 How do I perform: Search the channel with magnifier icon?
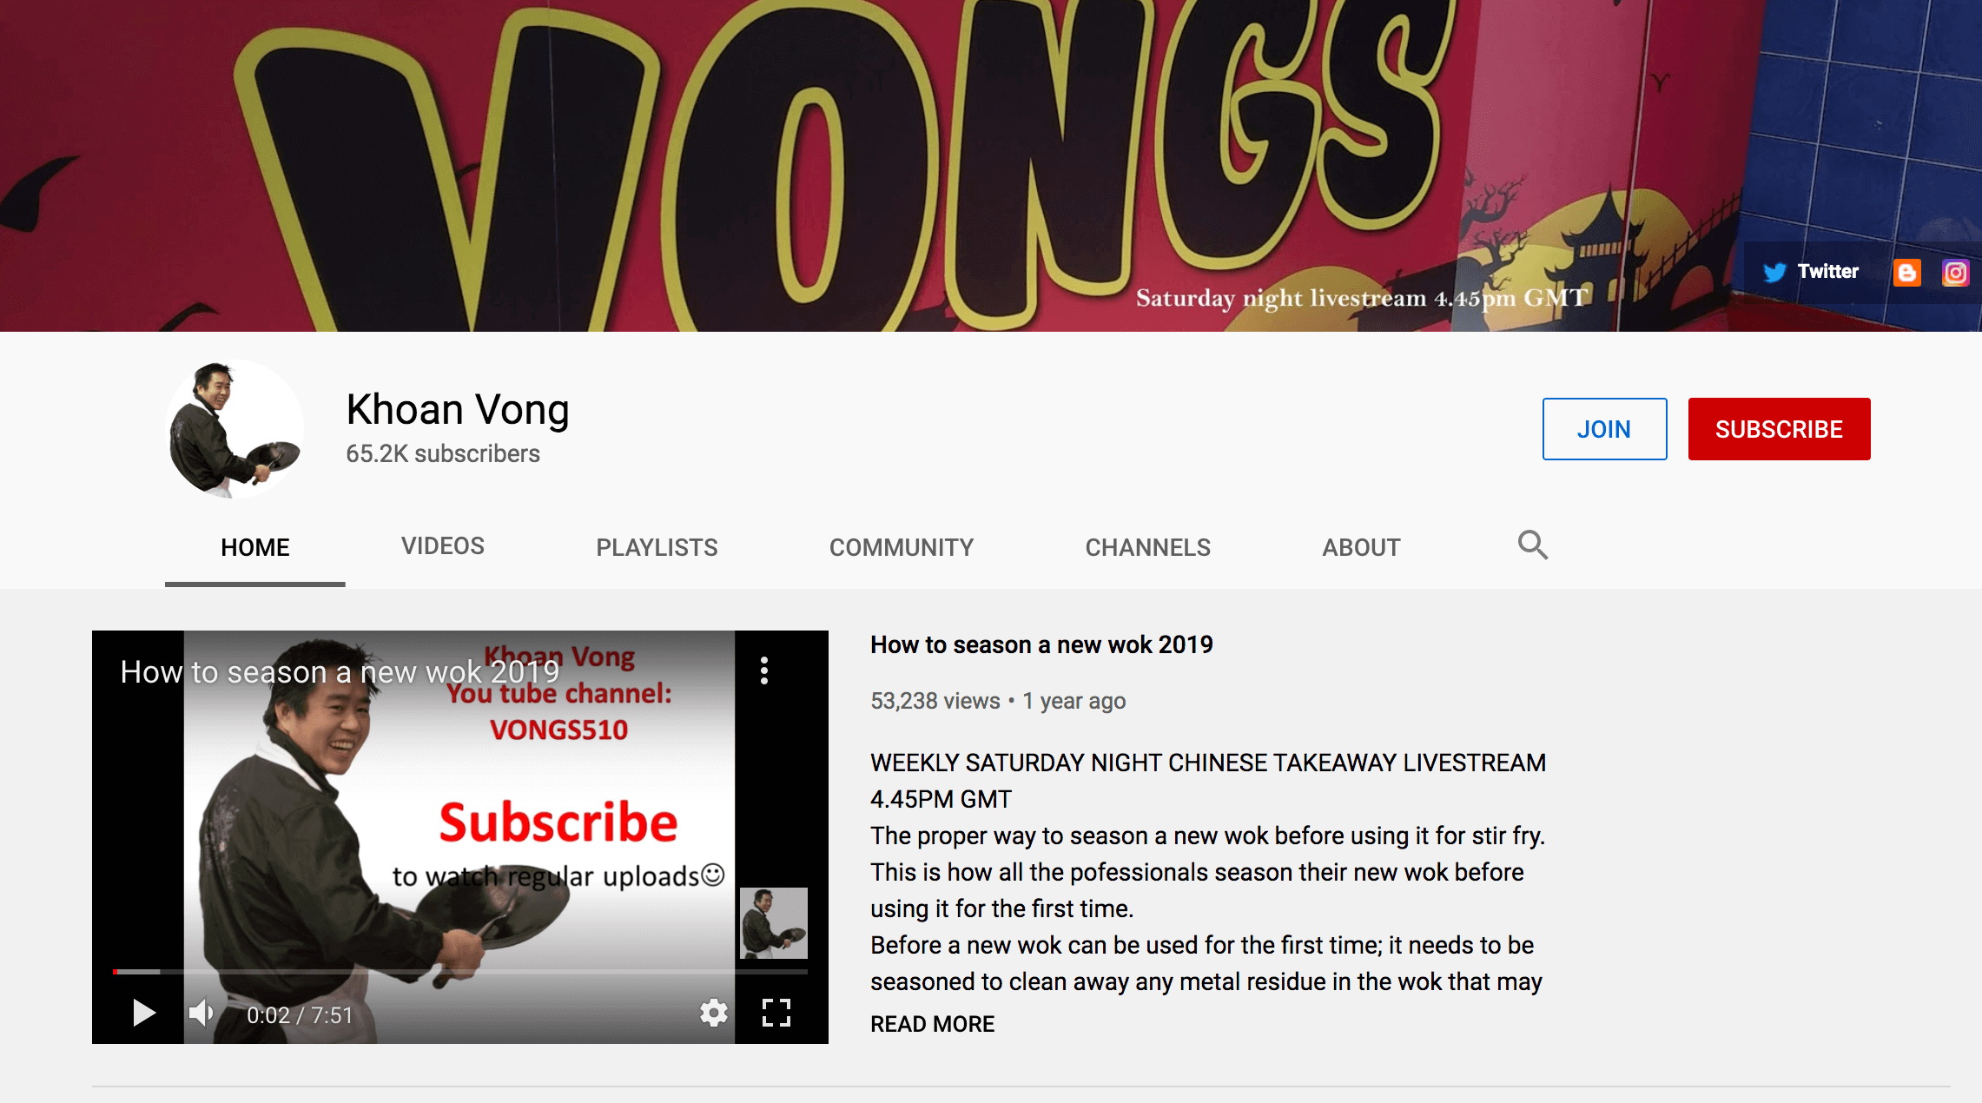pos(1532,545)
